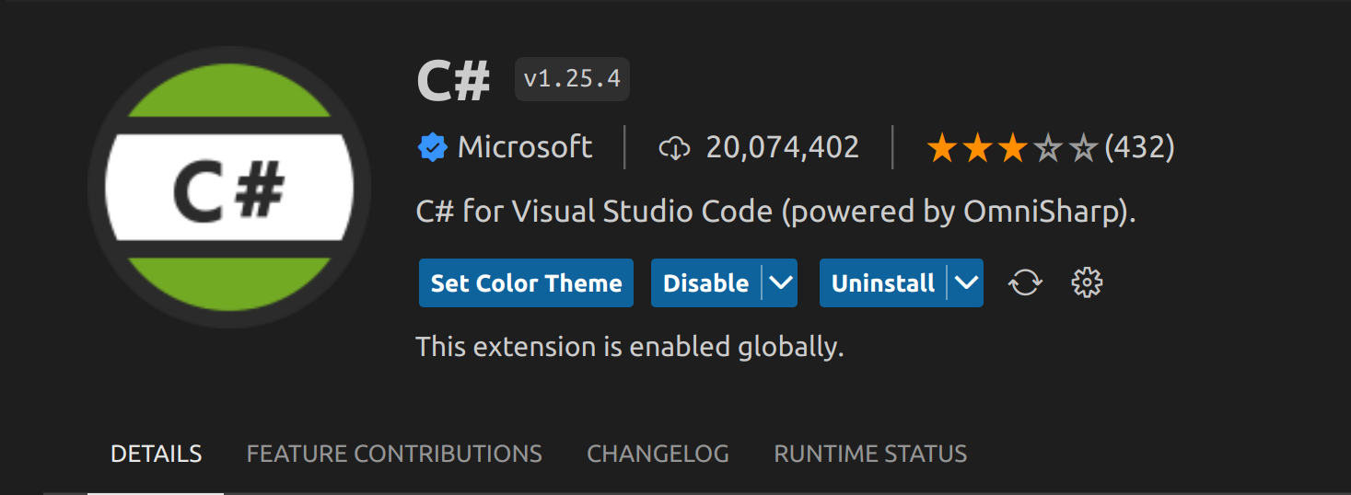
Task: Click the large C# extension logo
Action: pos(229,188)
